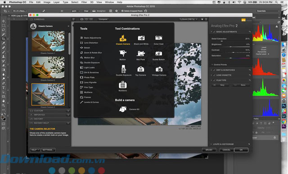
Task: Select Photoshop Lasso tool
Action: [x=4, y=30]
